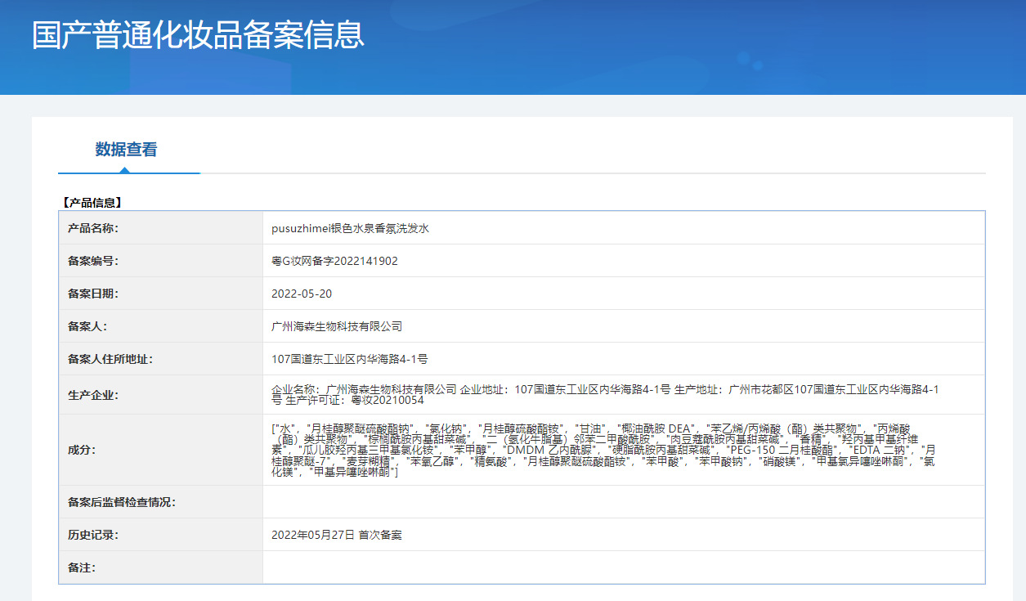
Task: Click the 备案编号 row label
Action: pyautogui.click(x=93, y=261)
